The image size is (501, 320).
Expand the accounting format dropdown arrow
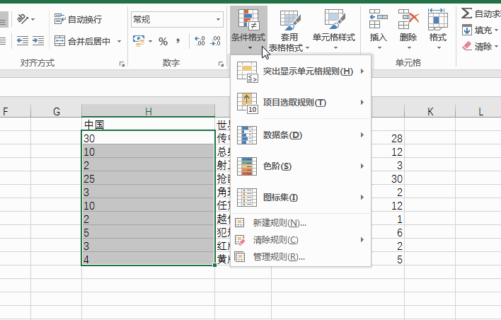click(x=150, y=41)
